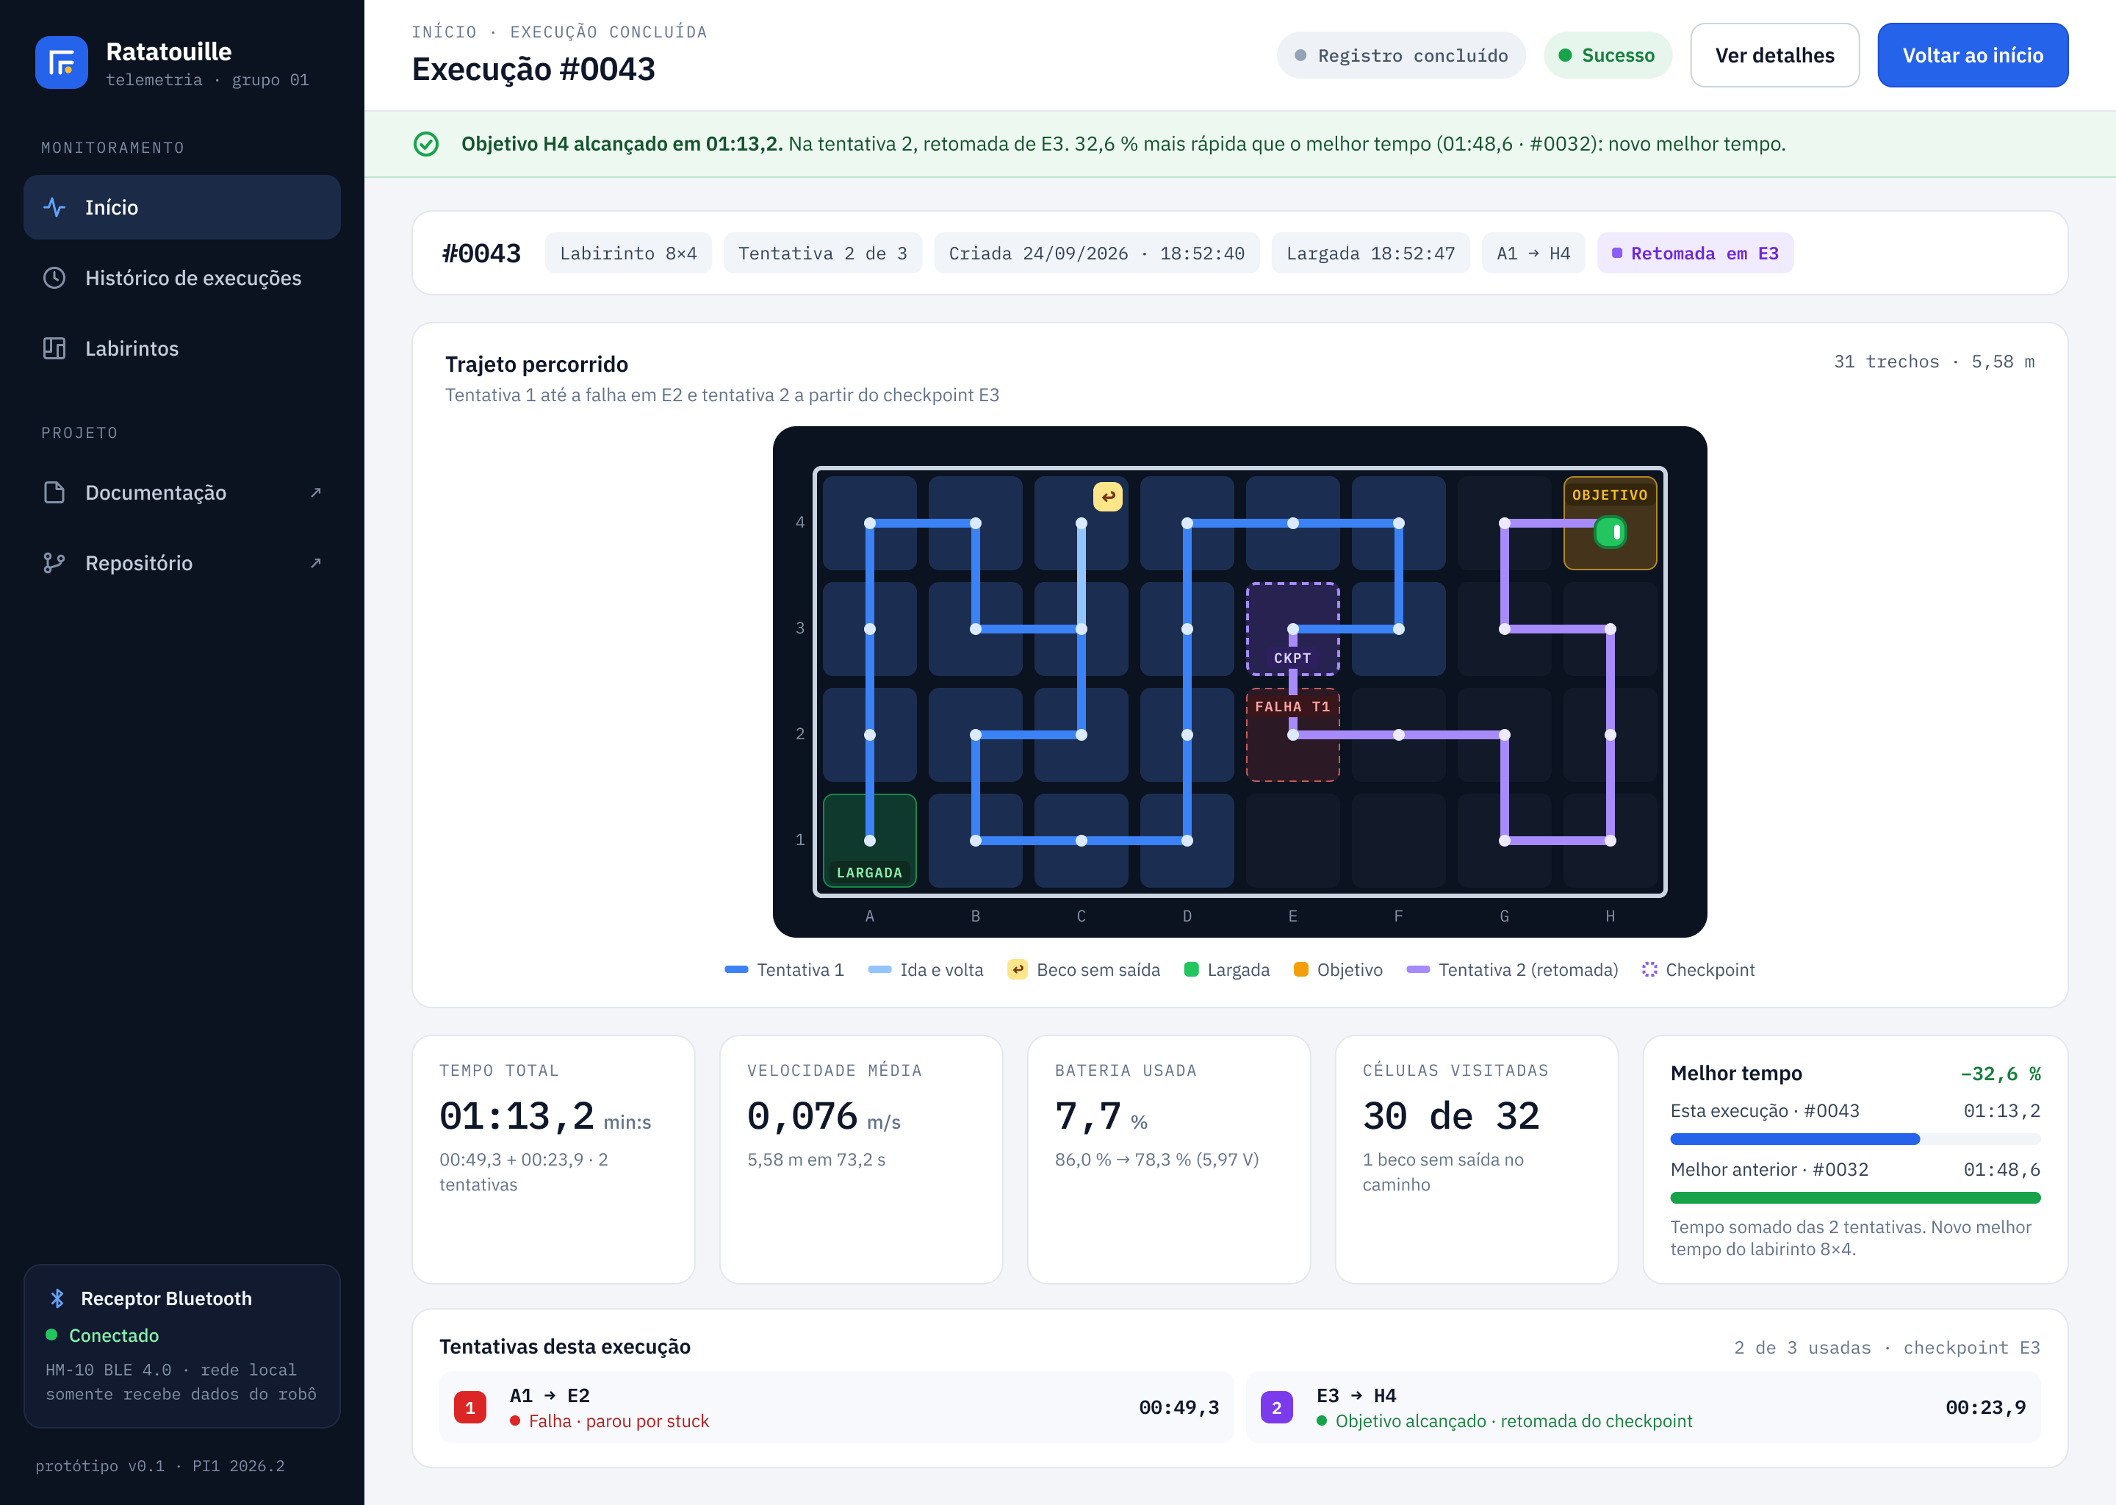
Task: Open the Repositório link
Action: (x=181, y=562)
